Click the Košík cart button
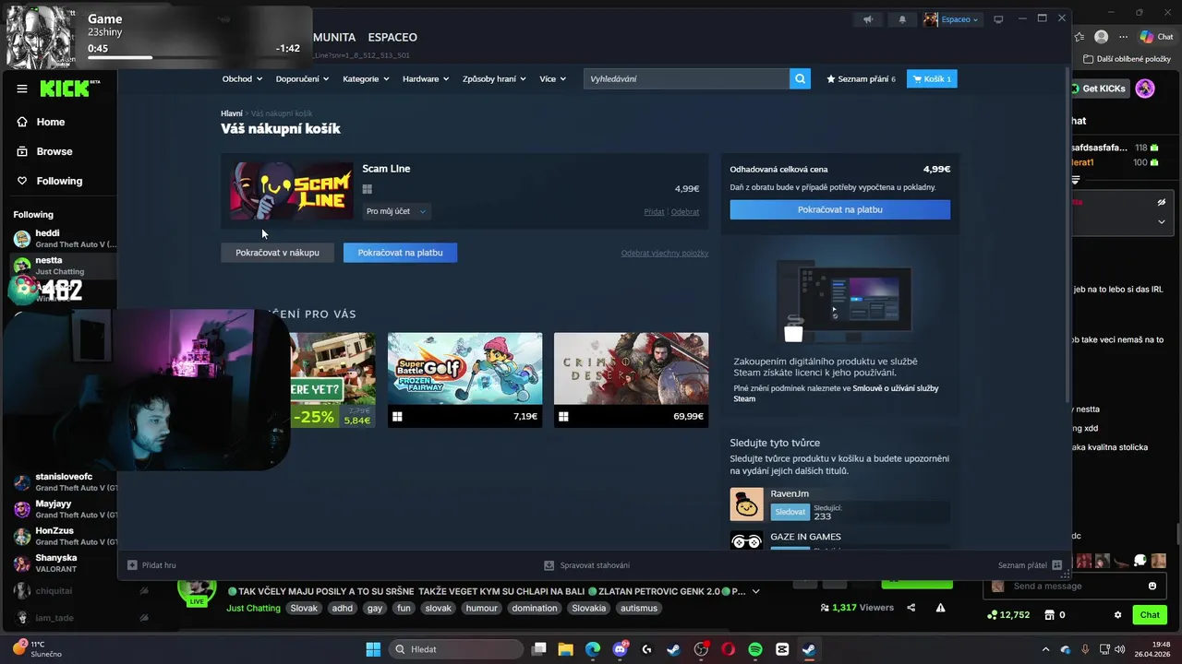This screenshot has width=1182, height=664. (x=932, y=78)
